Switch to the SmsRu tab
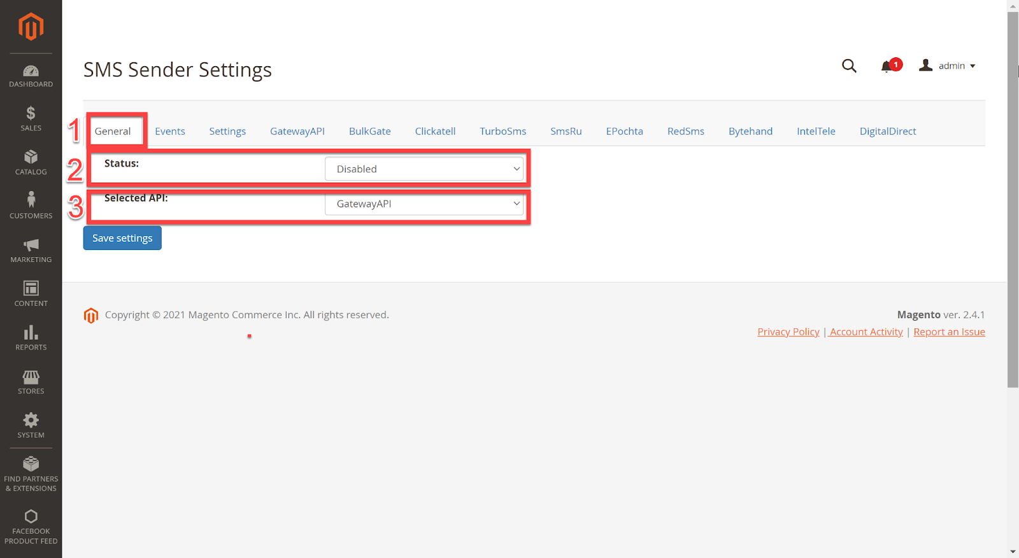Viewport: 1019px width, 558px height. coord(566,131)
